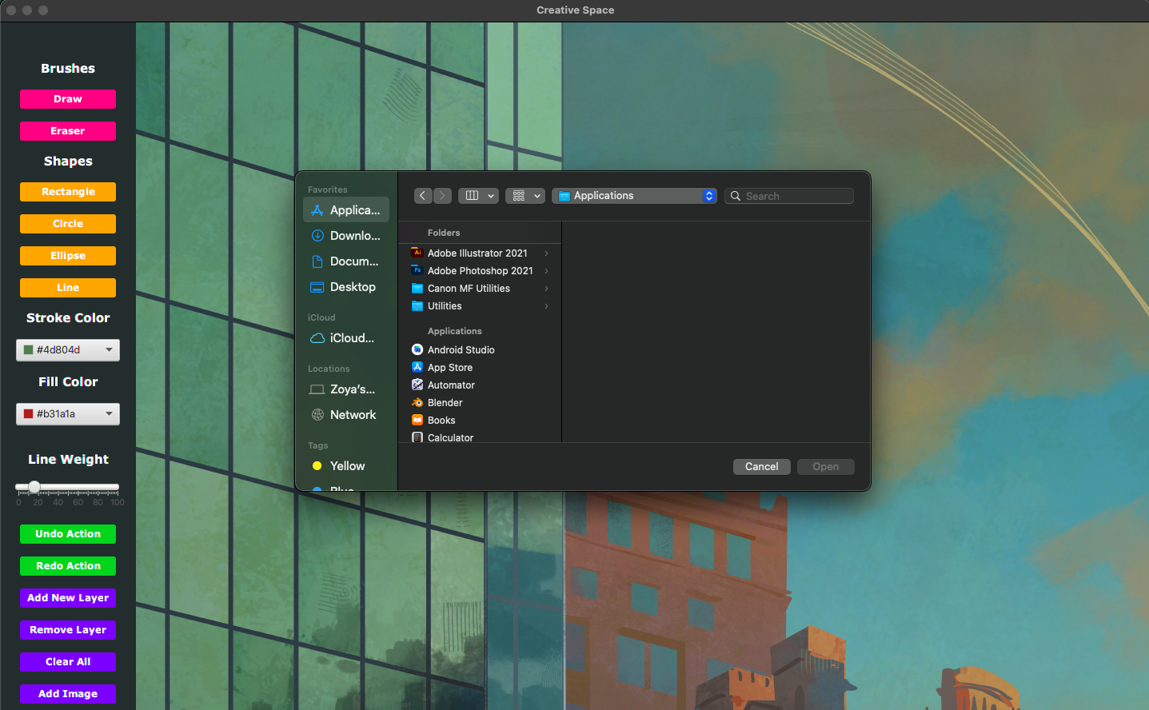
Task: Select the Android Studio app icon
Action: (x=417, y=350)
